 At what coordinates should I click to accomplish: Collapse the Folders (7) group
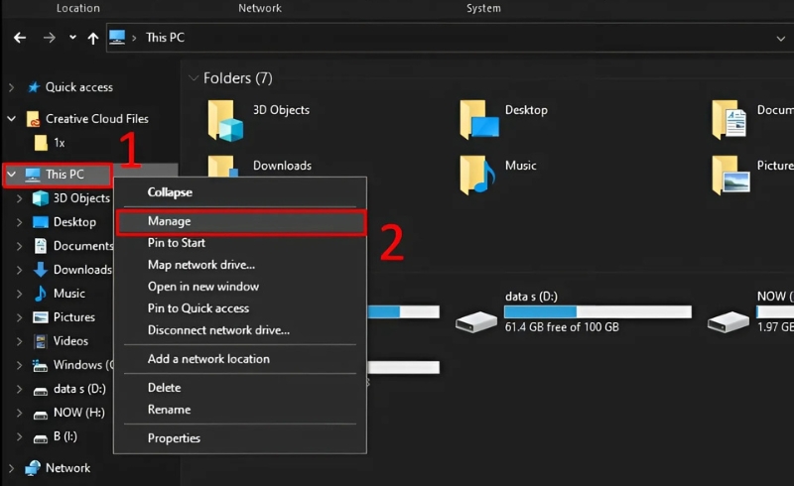coord(194,78)
